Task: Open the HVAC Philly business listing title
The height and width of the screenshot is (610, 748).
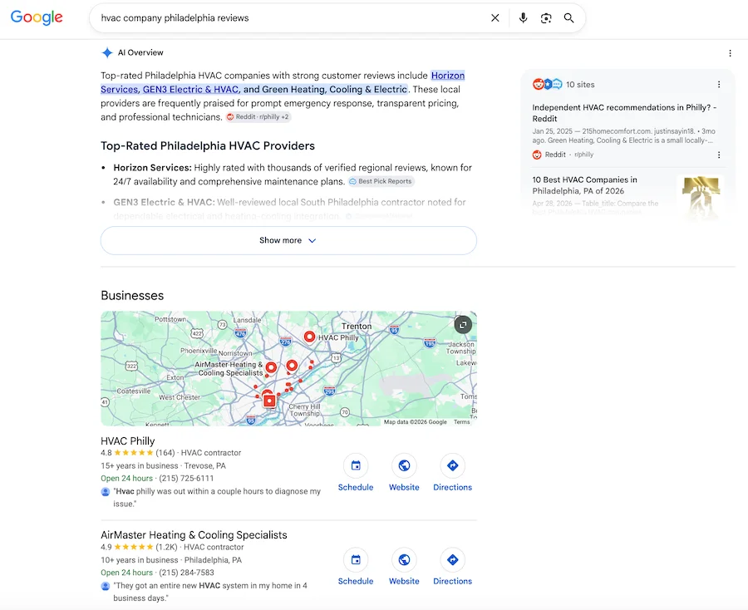Action: click(x=128, y=440)
